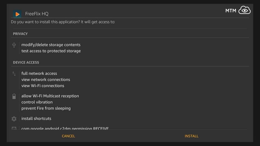This screenshot has width=260, height=146.
Task: Click the orange play triangle in app logo
Action: coord(18,14)
